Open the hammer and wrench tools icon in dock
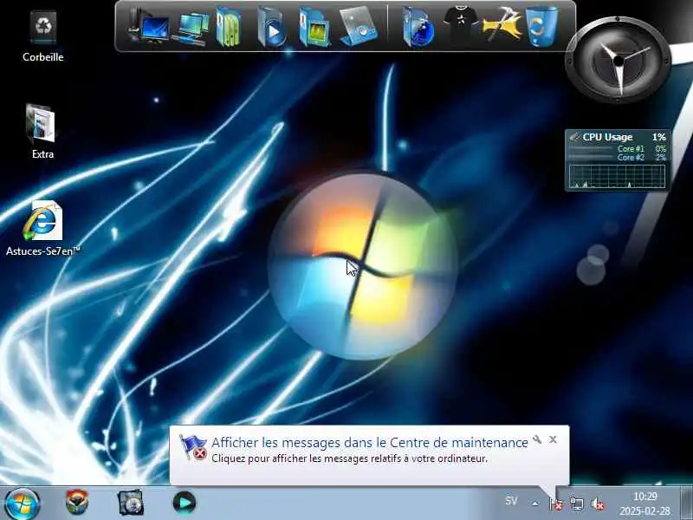This screenshot has height=520, width=693. [x=502, y=25]
